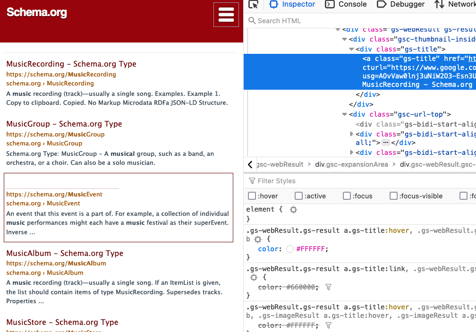Toggle the :hover pseudo-class checkbox
The height and width of the screenshot is (332, 476).
[252, 196]
